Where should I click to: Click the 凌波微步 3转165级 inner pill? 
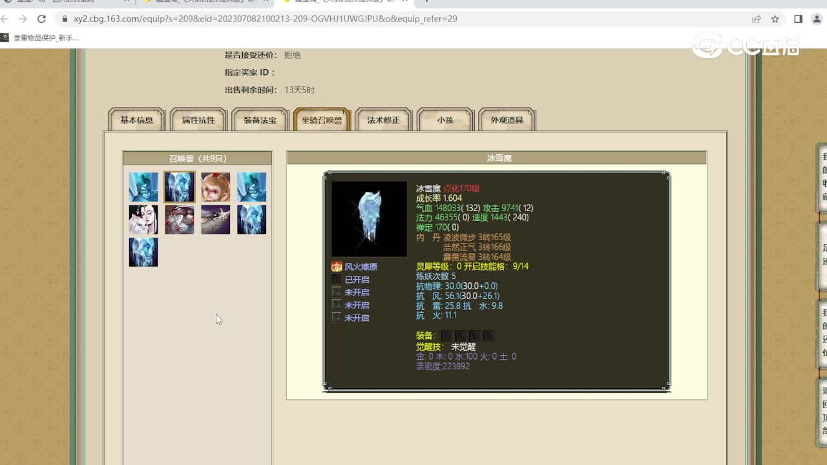pos(477,238)
